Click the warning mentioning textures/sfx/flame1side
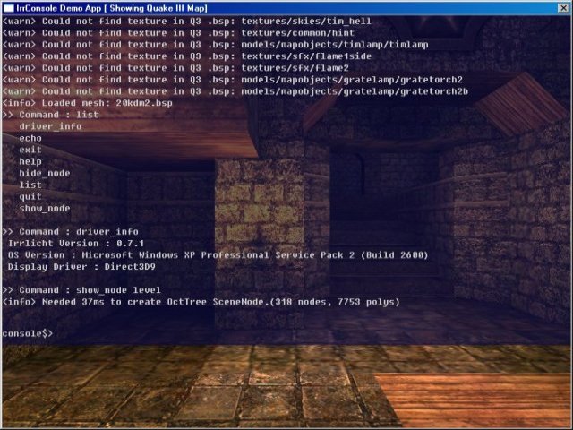The height and width of the screenshot is (430, 573). click(x=187, y=56)
